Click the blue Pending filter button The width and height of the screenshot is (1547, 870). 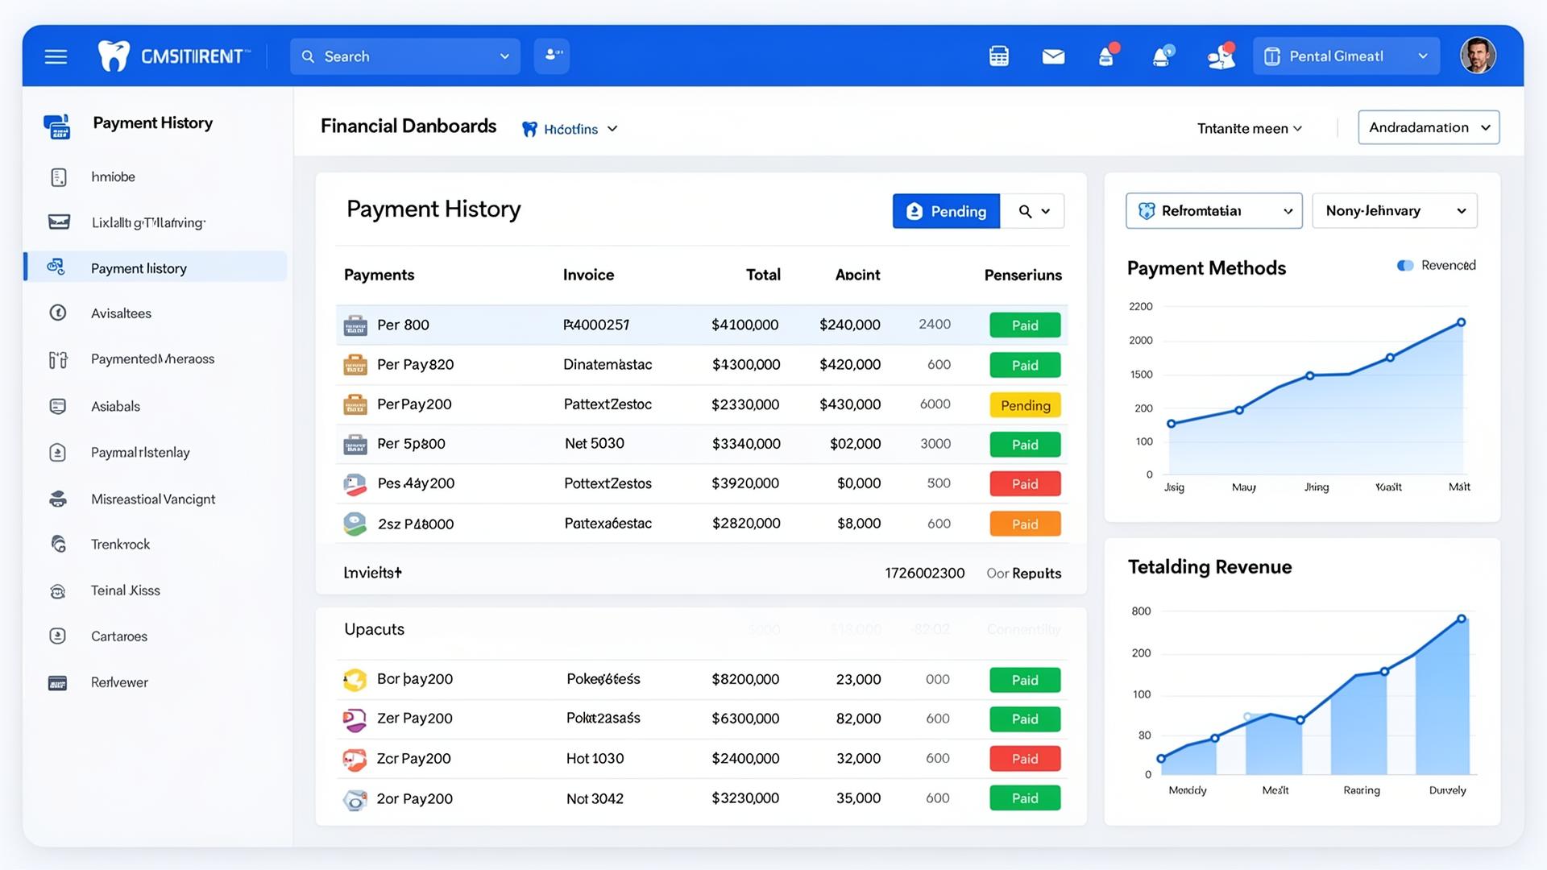(x=946, y=211)
